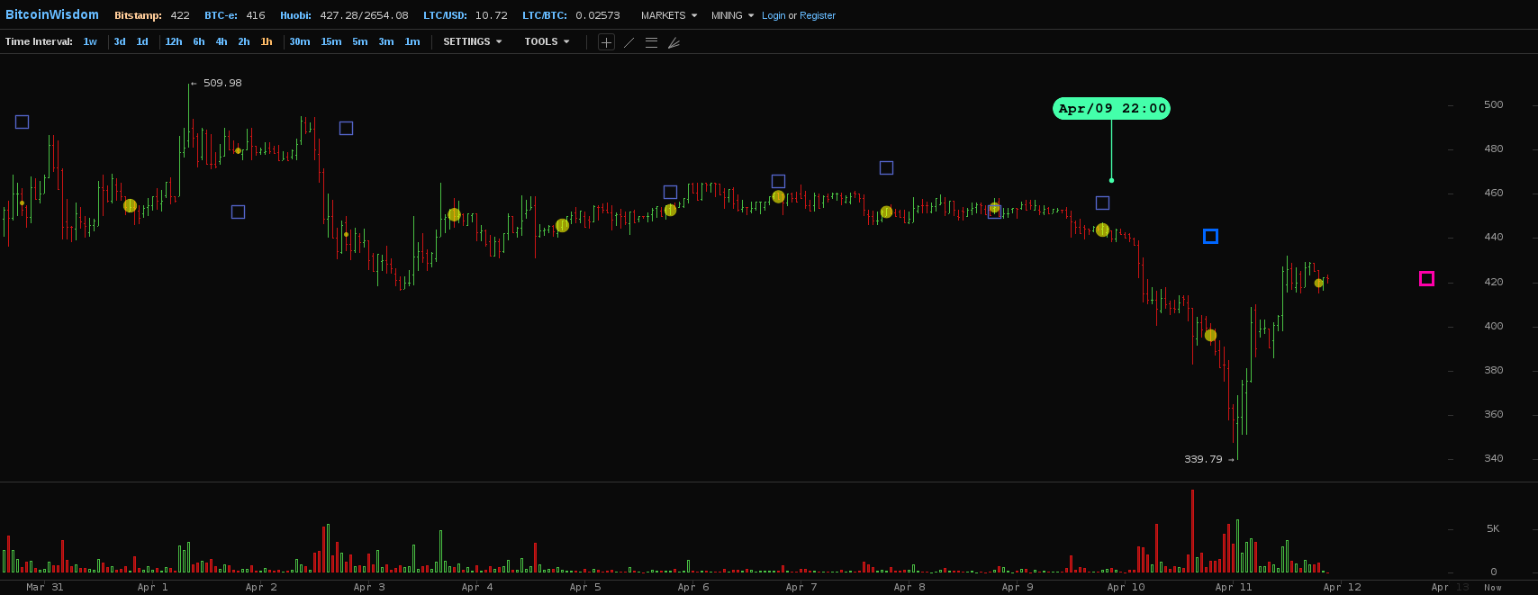
Task: Set time interval to 15m
Action: (x=331, y=42)
